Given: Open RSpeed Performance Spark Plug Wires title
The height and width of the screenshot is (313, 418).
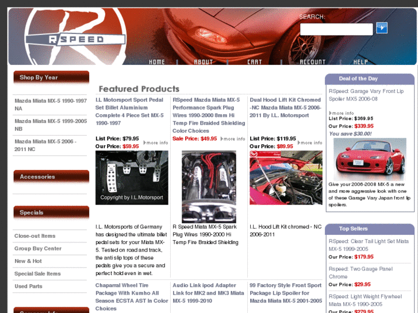Looking at the screenshot, I should tap(209, 115).
